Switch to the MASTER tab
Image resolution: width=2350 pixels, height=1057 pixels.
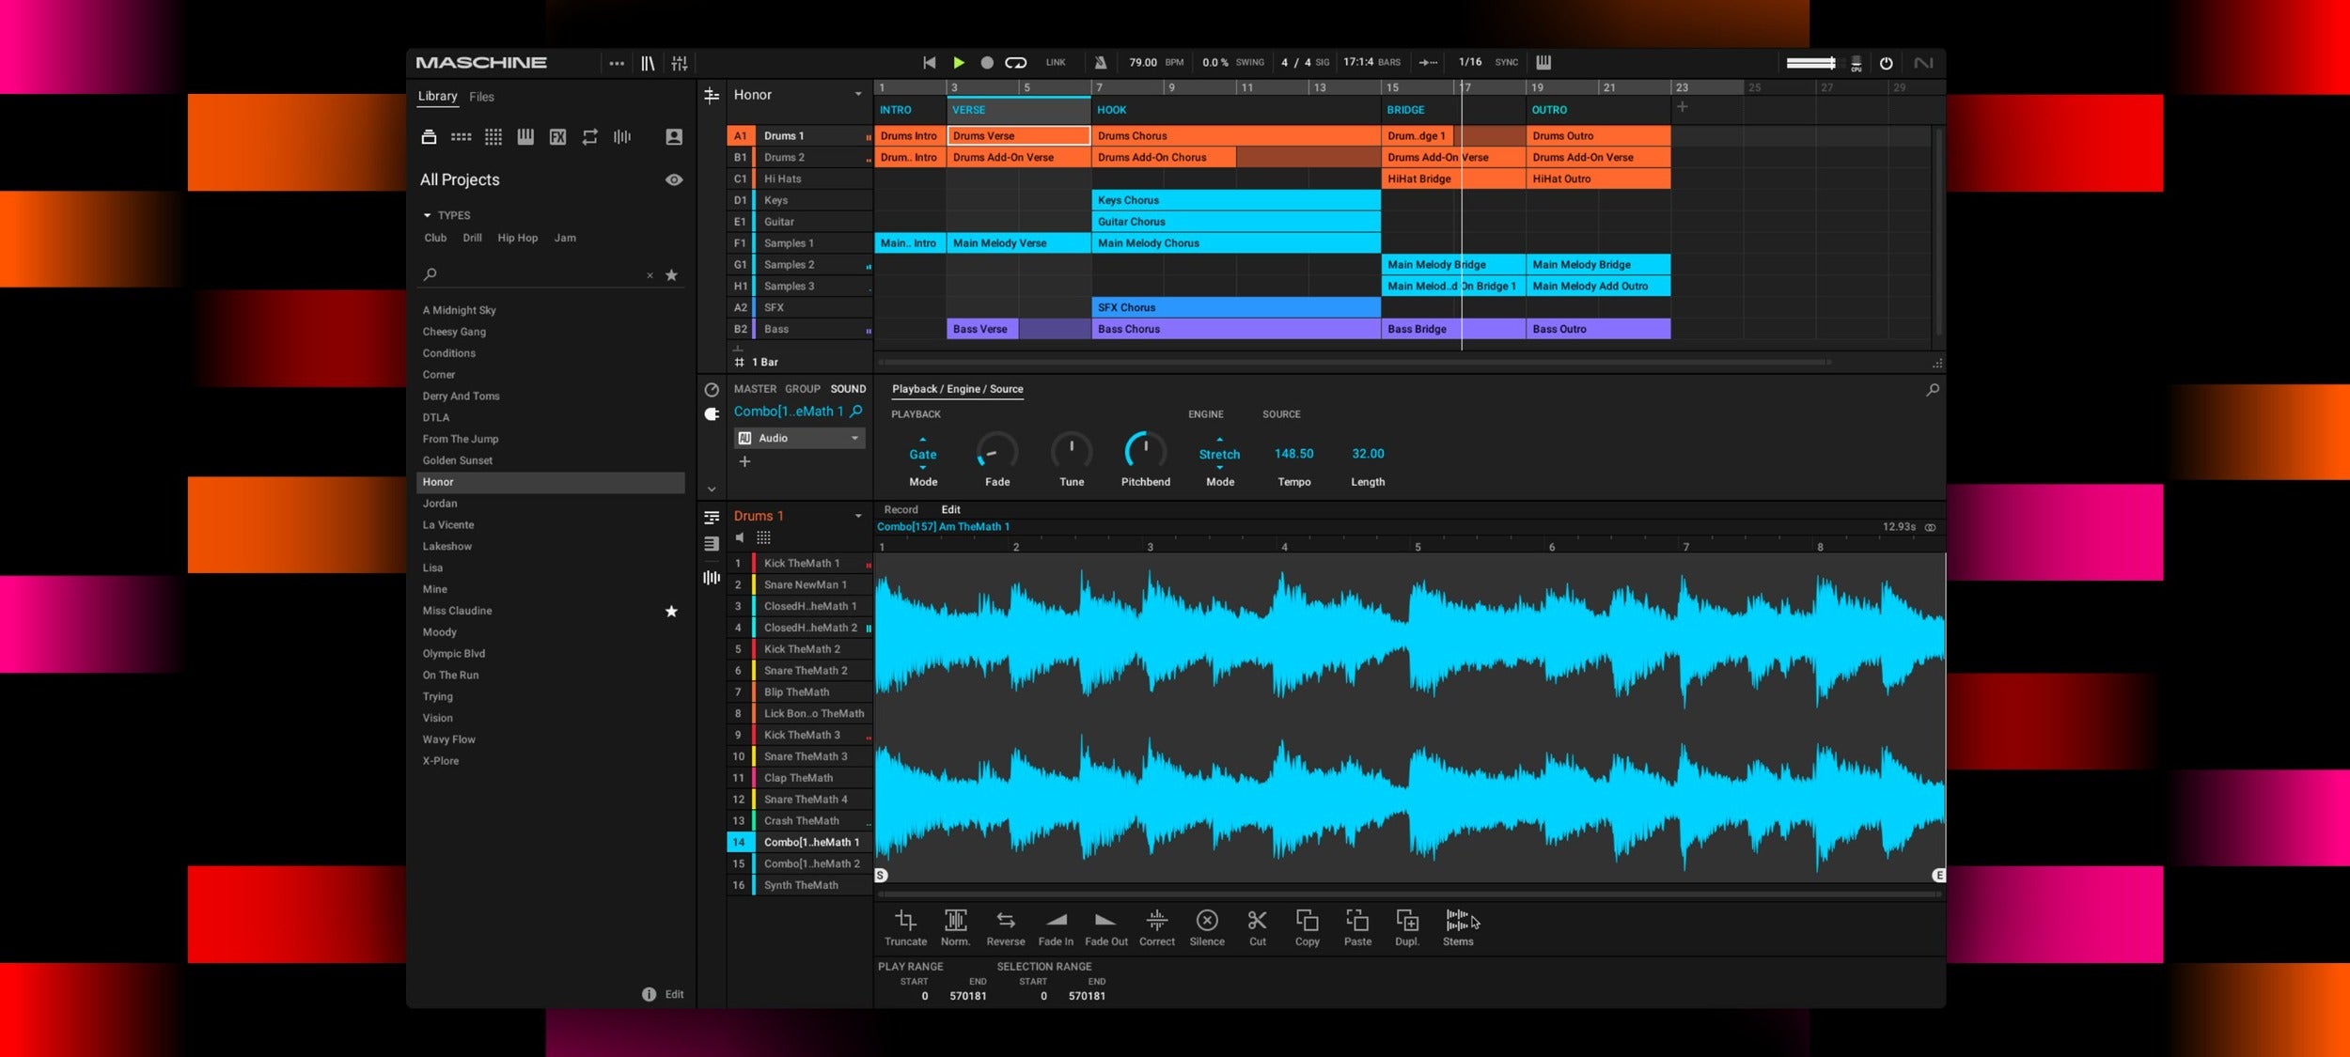coord(755,389)
